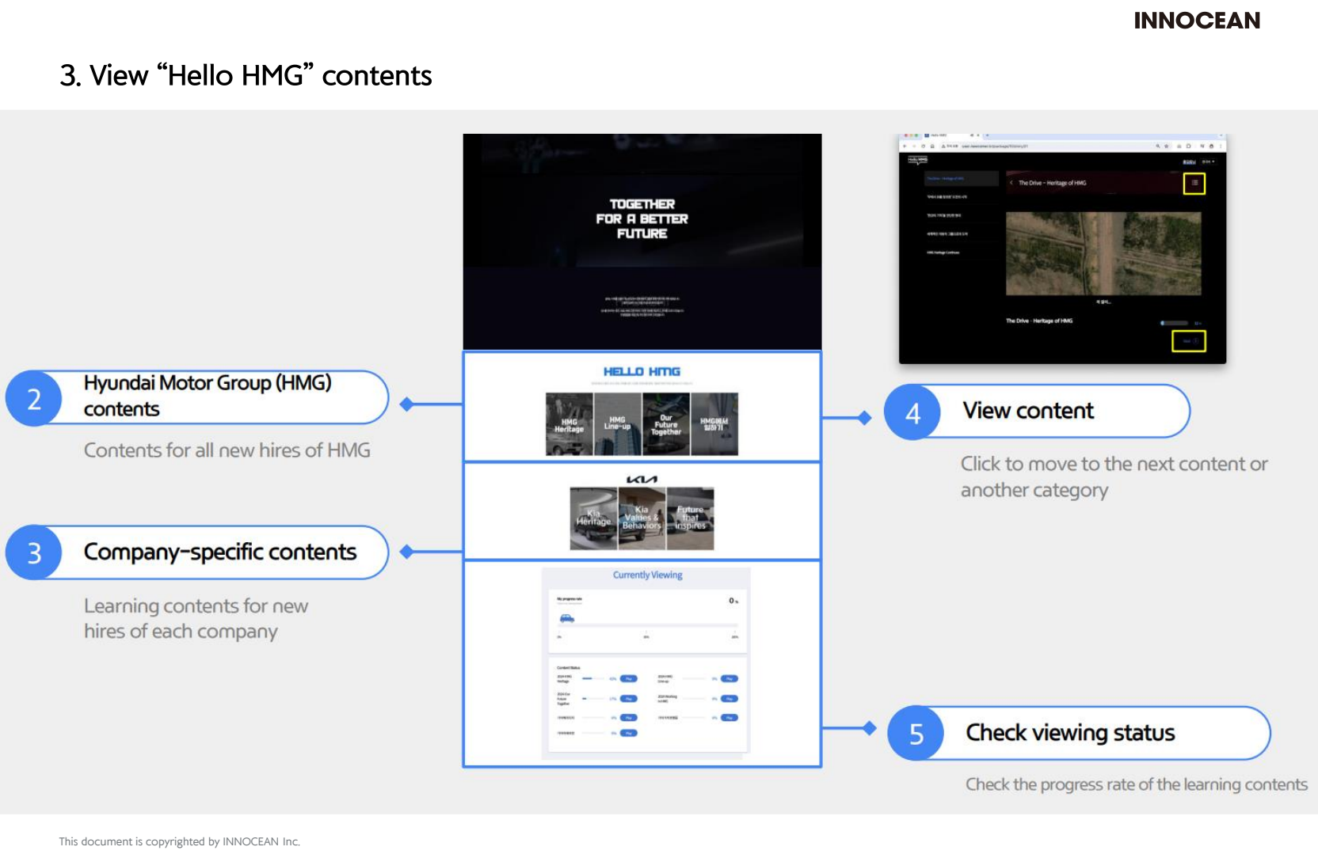
Task: Open the language dropdown in the viewer header
Action: pos(1208,161)
